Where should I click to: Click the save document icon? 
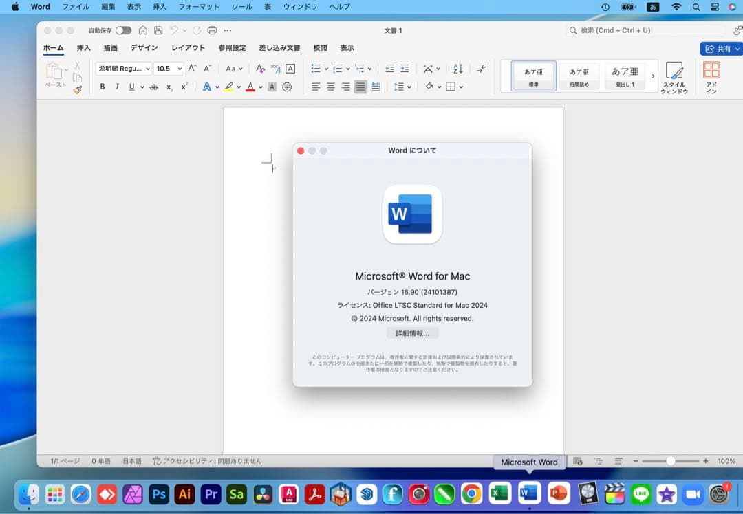(x=158, y=30)
